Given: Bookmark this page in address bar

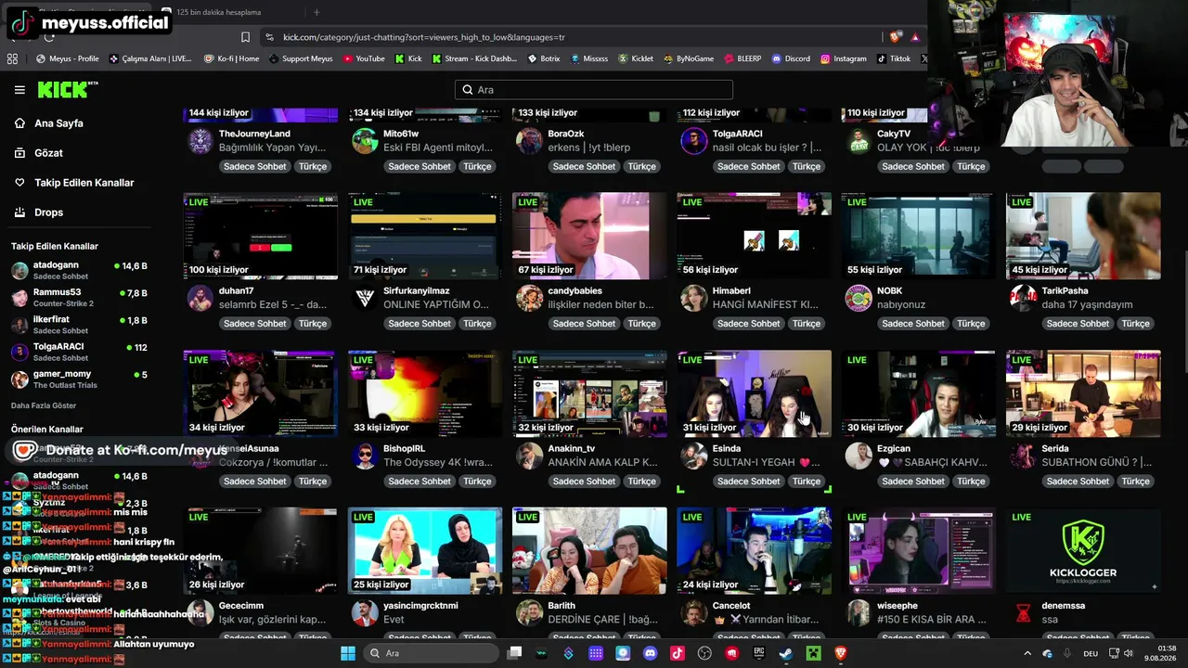Looking at the screenshot, I should coord(245,37).
